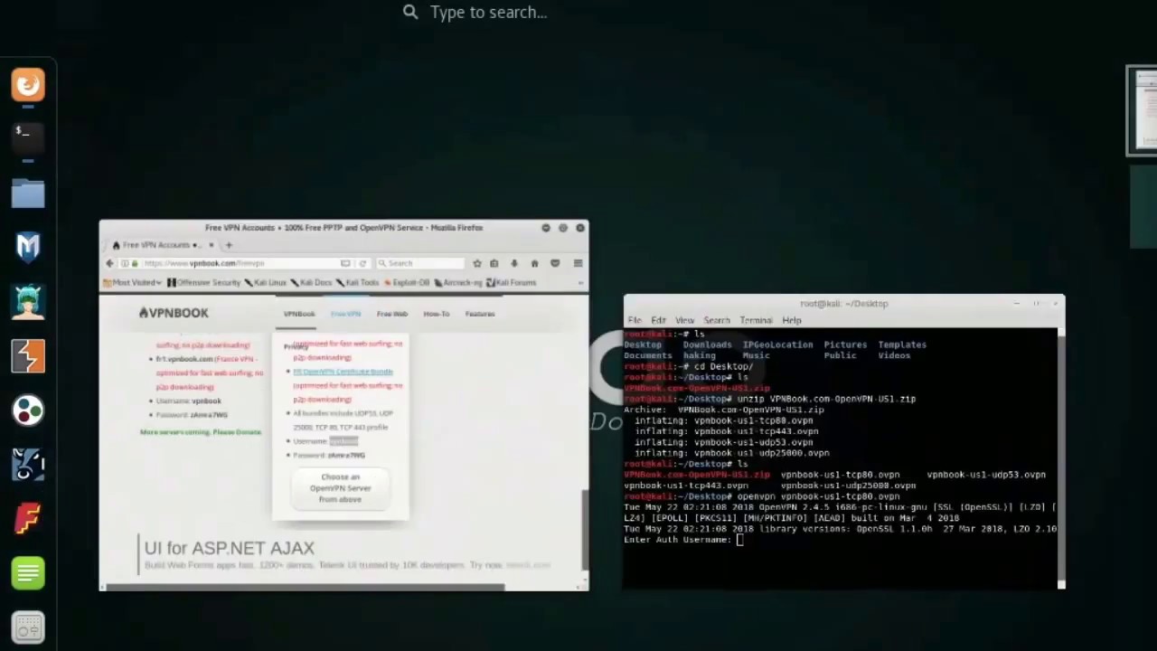
Task: Open View menu in terminal window
Action: coord(684,320)
